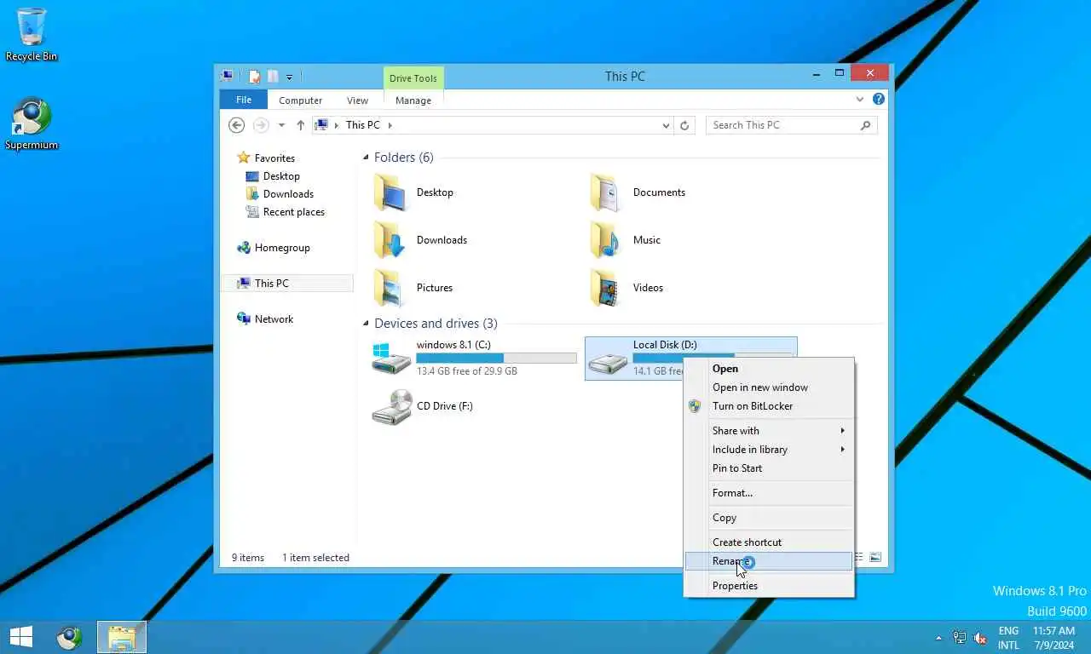This screenshot has height=654, width=1091.
Task: Click the This PC address bar segment
Action: click(x=362, y=125)
